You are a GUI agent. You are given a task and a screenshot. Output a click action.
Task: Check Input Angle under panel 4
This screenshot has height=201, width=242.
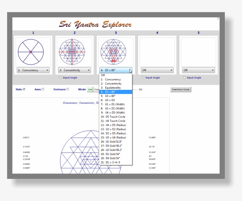pos(143,78)
